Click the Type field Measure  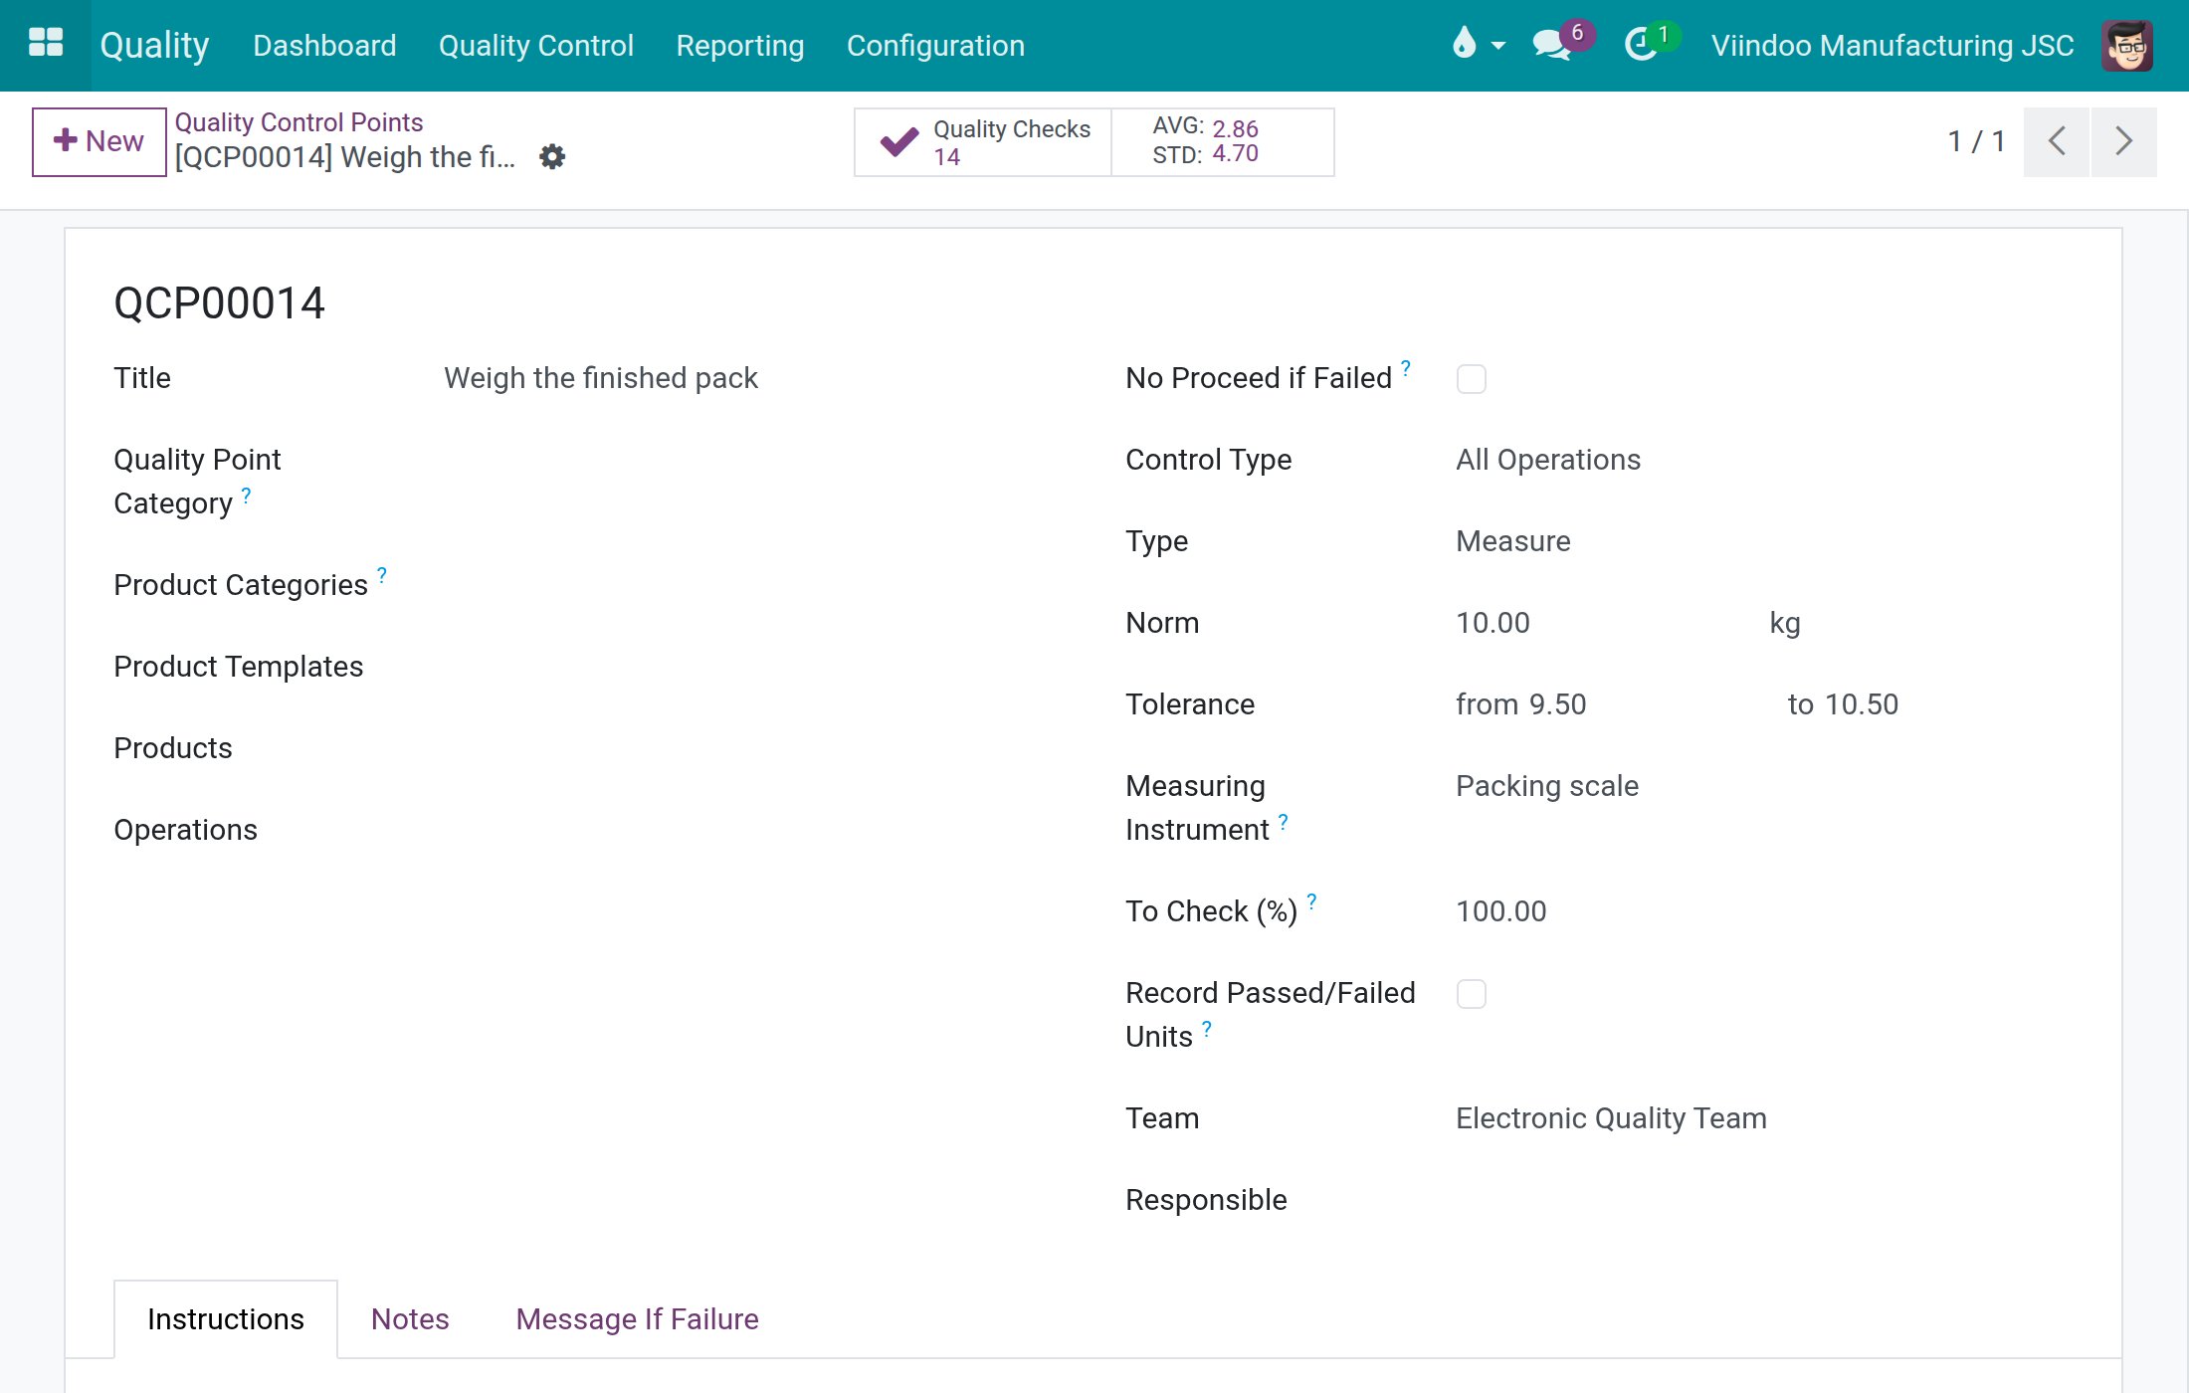click(x=1513, y=541)
